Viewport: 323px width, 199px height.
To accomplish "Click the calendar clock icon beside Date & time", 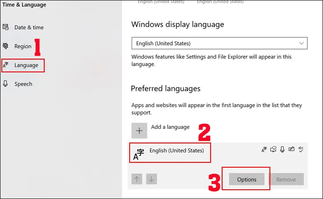I will pos(5,27).
